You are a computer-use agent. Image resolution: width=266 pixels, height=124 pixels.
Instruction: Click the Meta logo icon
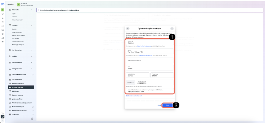[3, 5]
